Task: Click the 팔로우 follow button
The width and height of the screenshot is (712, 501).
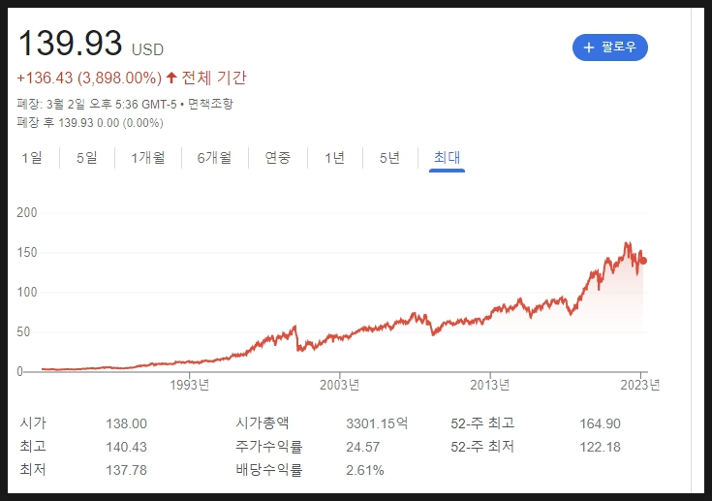Action: (x=610, y=47)
